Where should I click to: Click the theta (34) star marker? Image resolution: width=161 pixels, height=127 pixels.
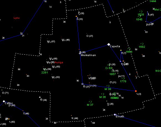point(40,97)
